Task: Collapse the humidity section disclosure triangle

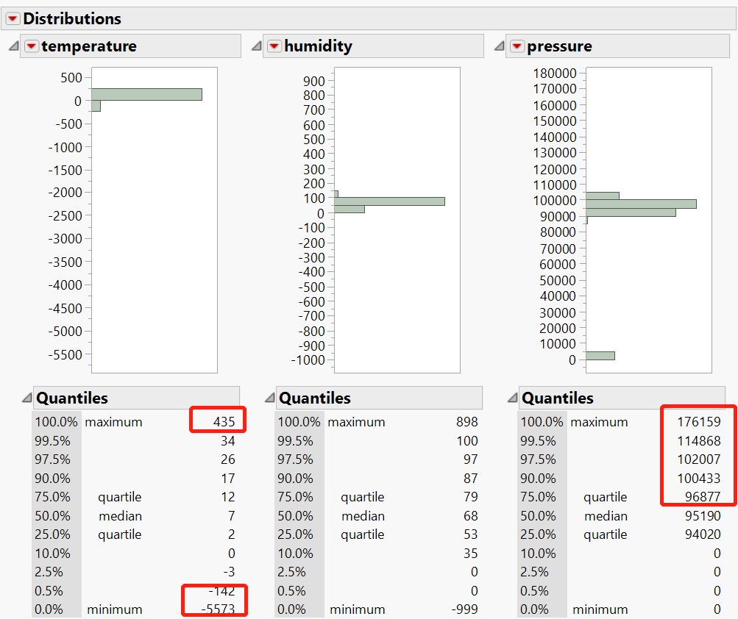Action: pyautogui.click(x=257, y=46)
